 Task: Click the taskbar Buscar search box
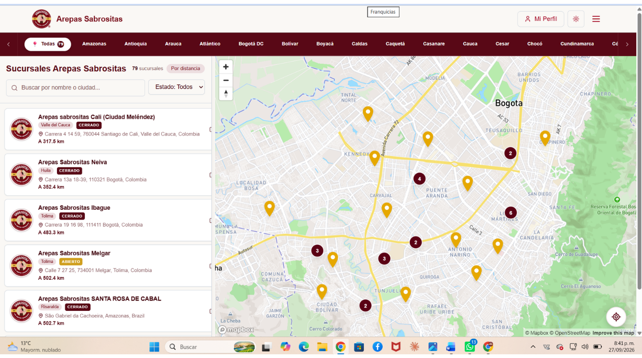point(211,347)
